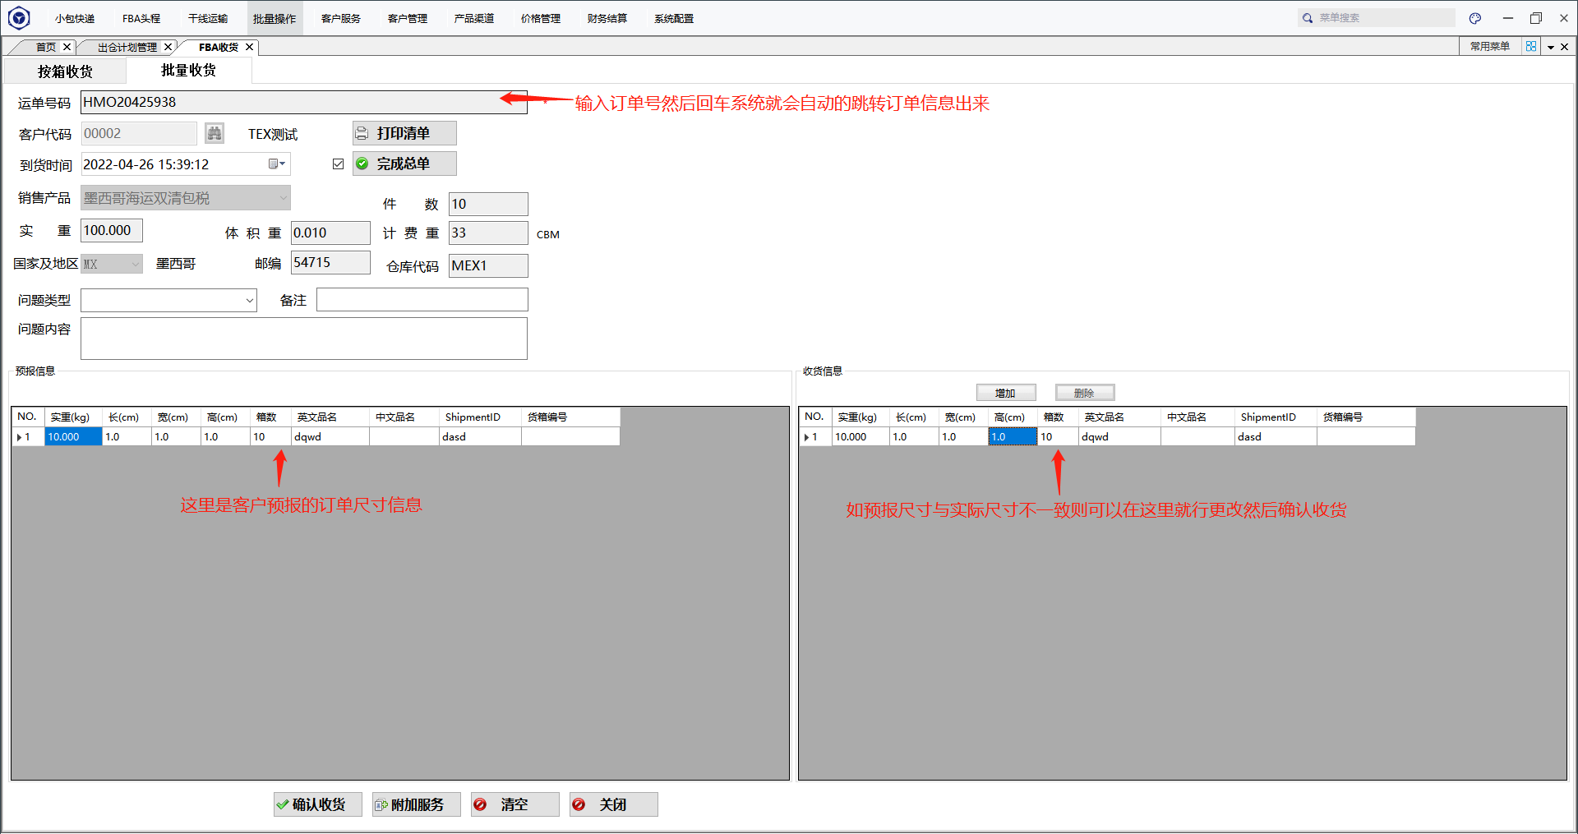Expand the 国家及地区 MX dropdown
This screenshot has width=1578, height=834.
136,264
